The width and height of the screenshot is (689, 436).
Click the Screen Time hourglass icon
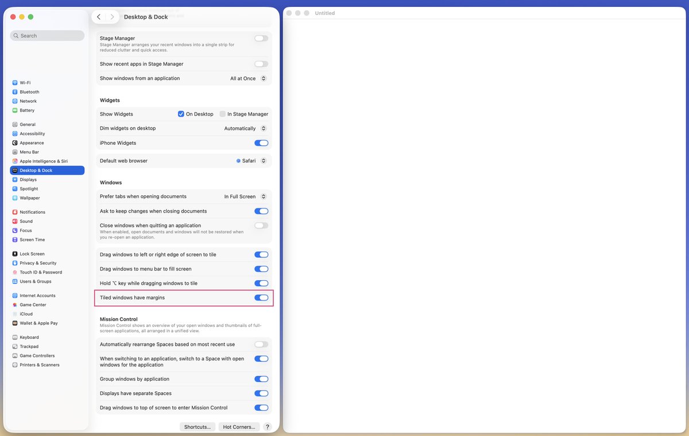coord(15,240)
